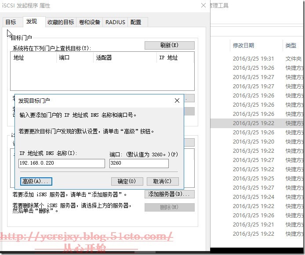Select the row dated 2016/3/25 19:24
305x255 pixels.
[x=257, y=197]
